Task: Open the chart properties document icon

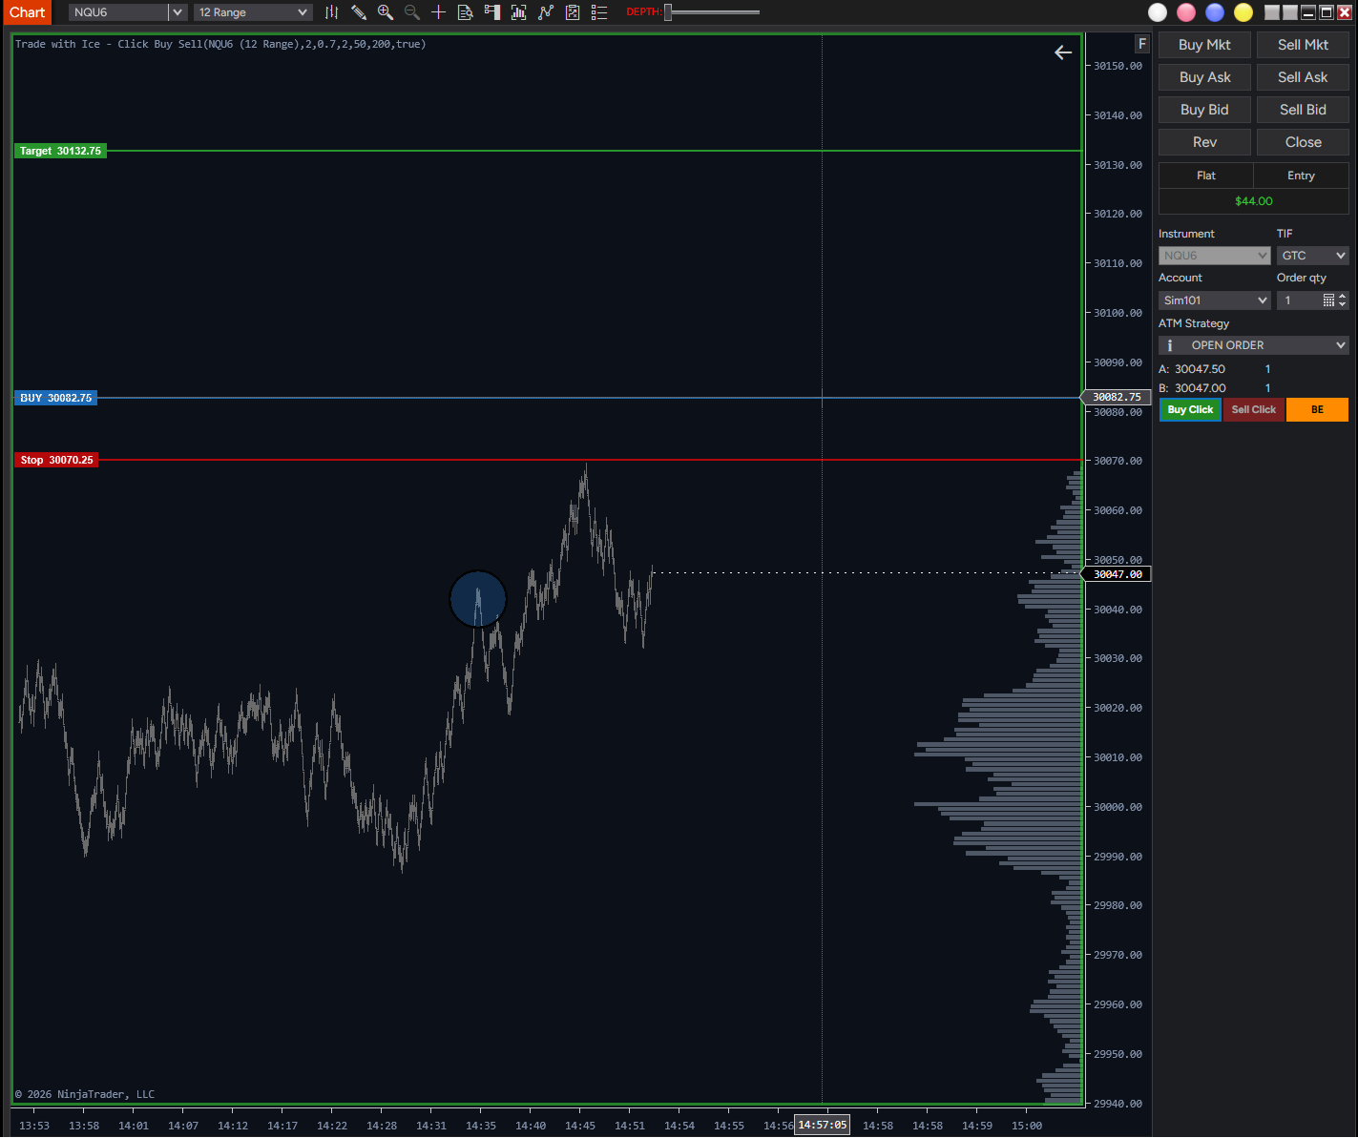Action: (573, 12)
